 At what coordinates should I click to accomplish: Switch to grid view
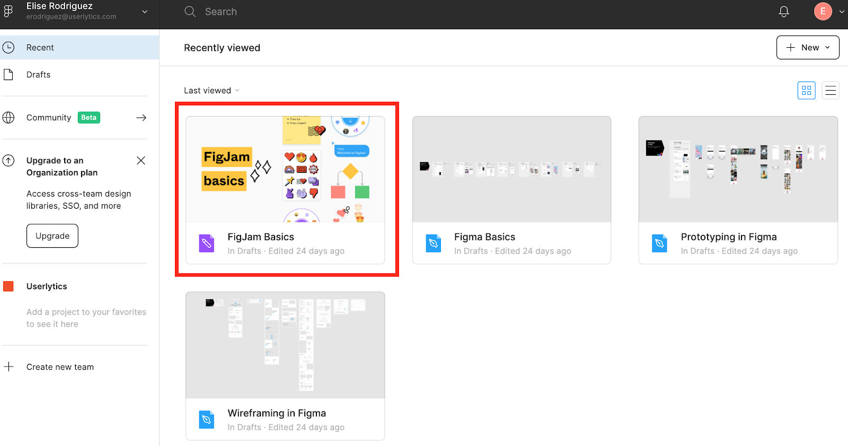click(x=806, y=91)
